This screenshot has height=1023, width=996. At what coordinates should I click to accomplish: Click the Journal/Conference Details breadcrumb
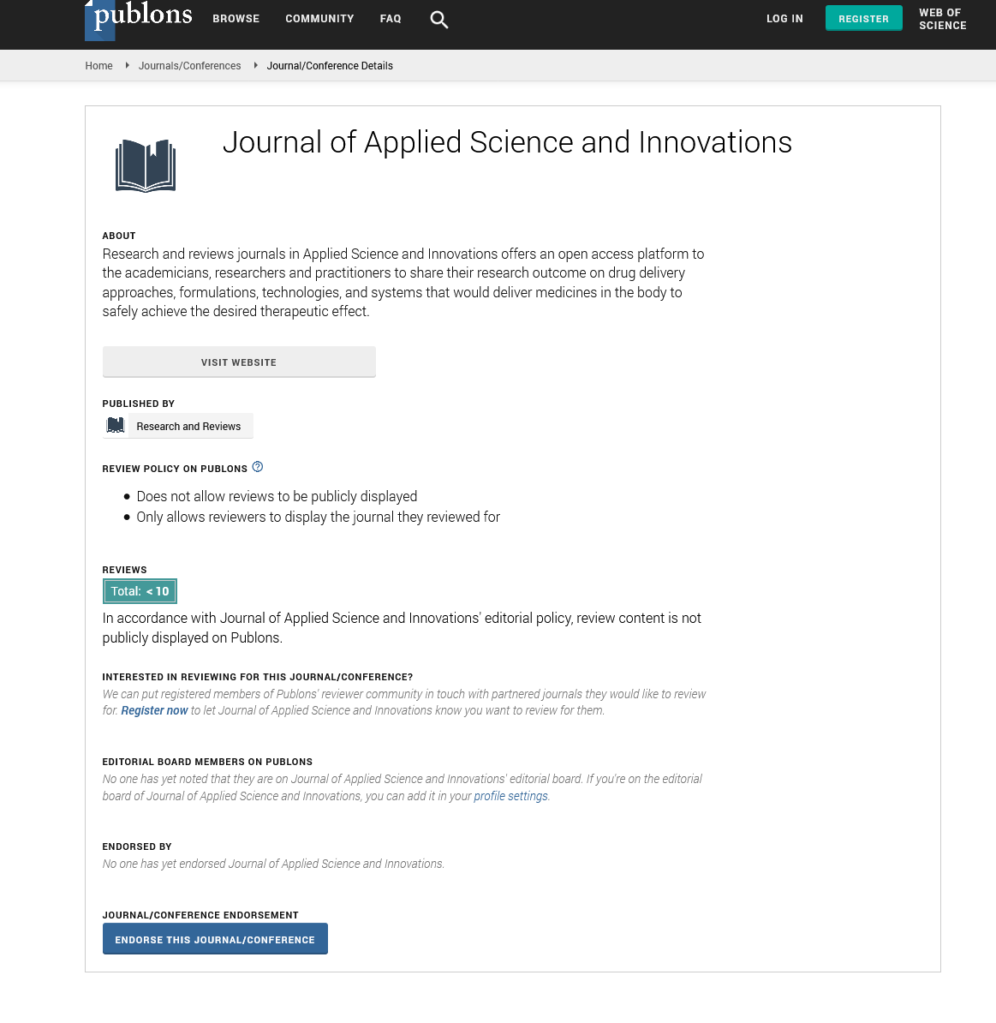330,66
